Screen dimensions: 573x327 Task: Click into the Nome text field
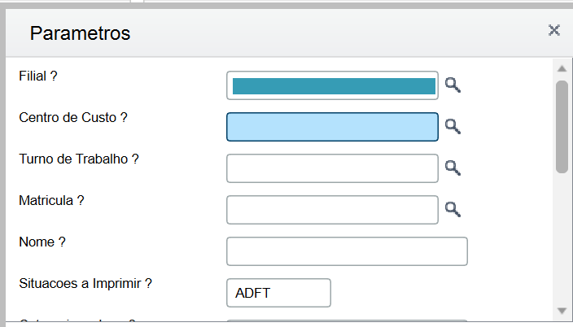tap(347, 251)
